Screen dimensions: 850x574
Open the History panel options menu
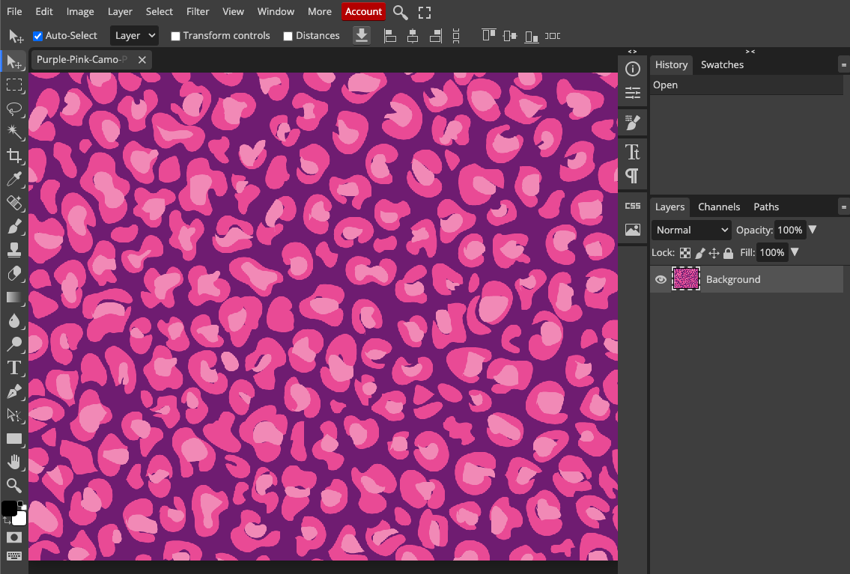pos(843,65)
